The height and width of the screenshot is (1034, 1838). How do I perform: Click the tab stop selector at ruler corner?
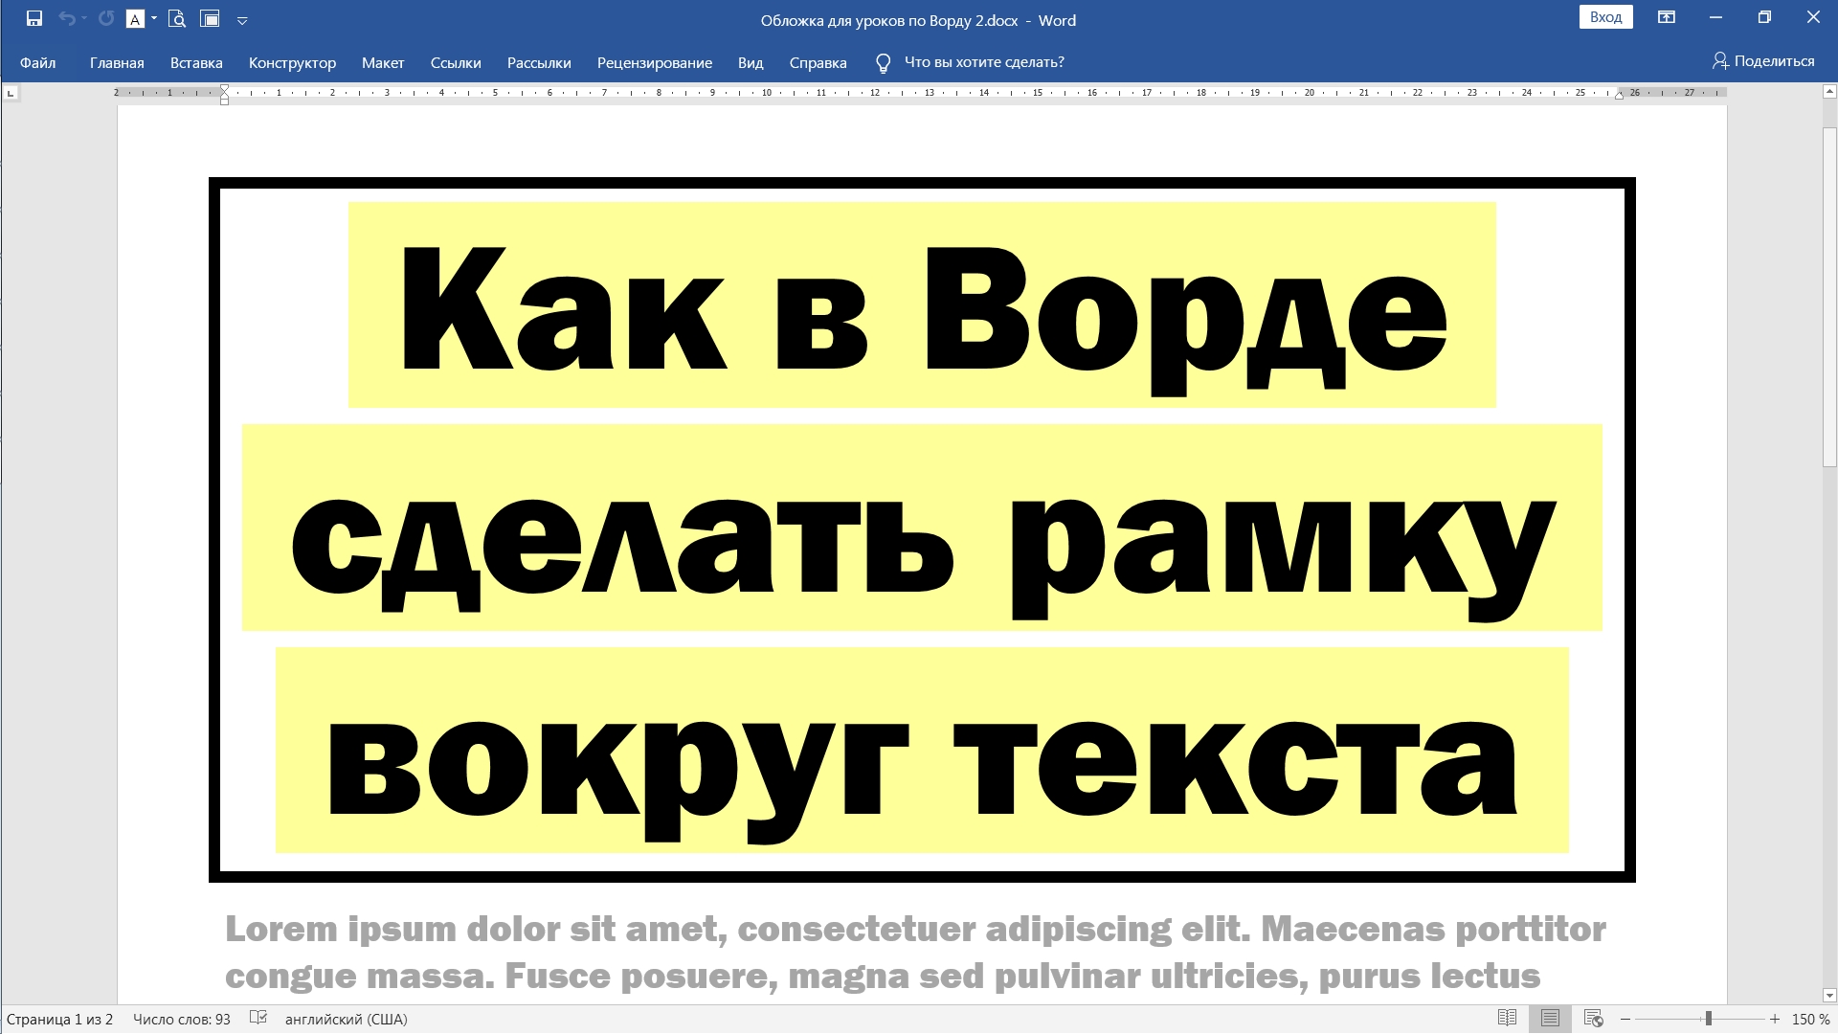(11, 93)
